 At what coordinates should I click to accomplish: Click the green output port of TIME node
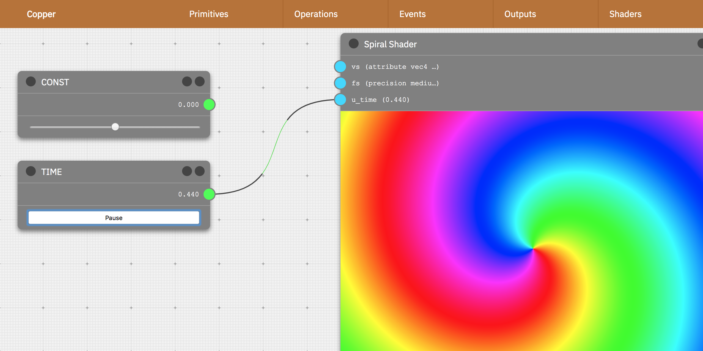(209, 194)
